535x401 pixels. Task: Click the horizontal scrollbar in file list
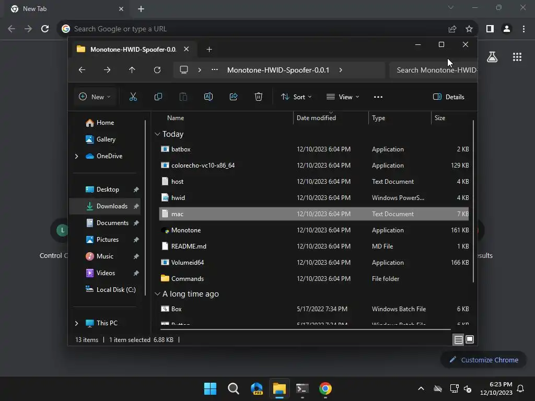[305, 329]
